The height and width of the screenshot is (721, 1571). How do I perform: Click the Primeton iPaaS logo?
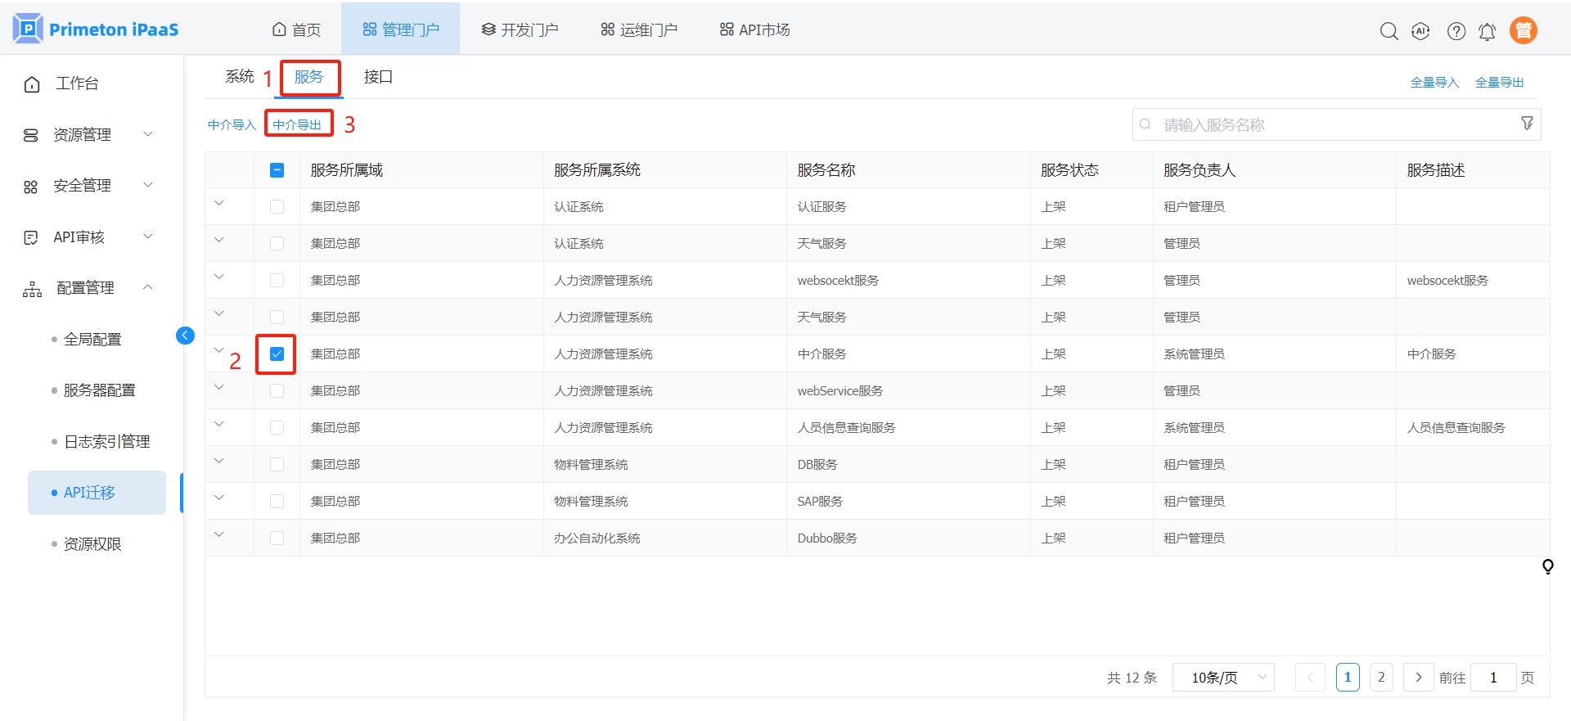click(96, 29)
